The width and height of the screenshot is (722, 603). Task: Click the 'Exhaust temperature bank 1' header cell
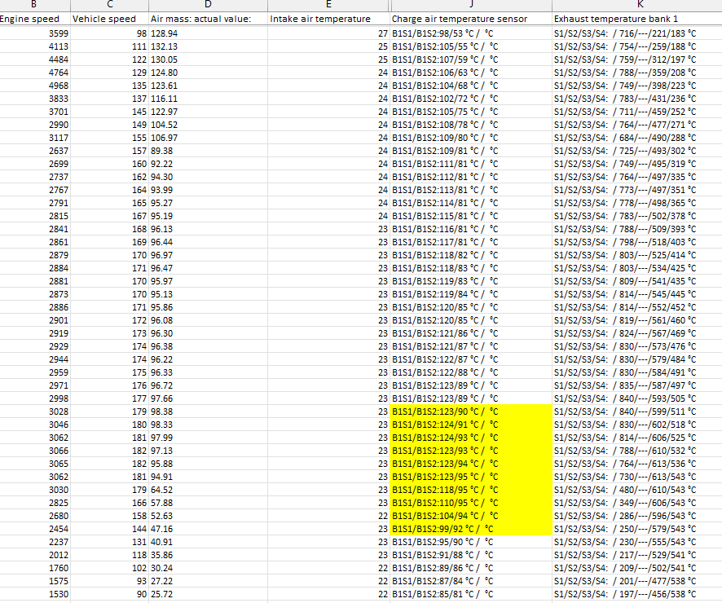click(x=637, y=19)
